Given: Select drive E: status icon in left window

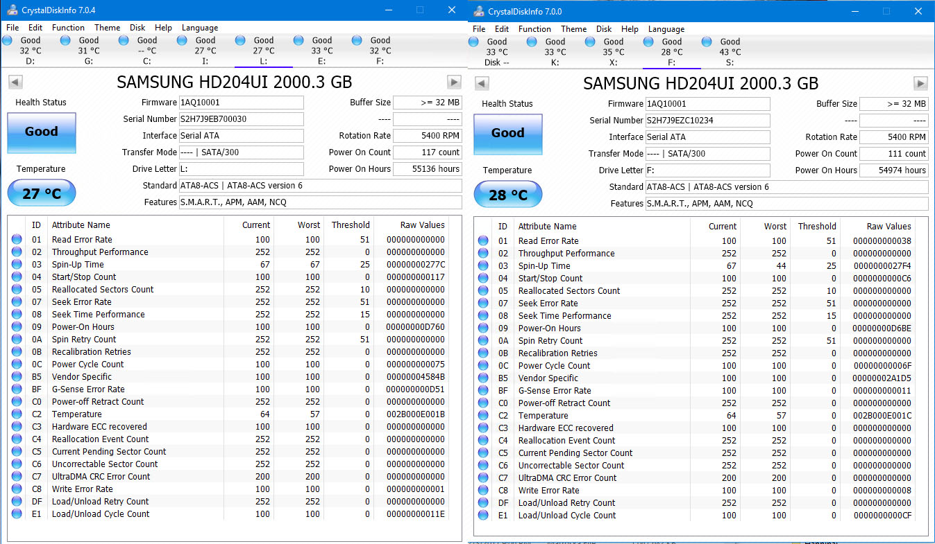Looking at the screenshot, I should (x=298, y=41).
